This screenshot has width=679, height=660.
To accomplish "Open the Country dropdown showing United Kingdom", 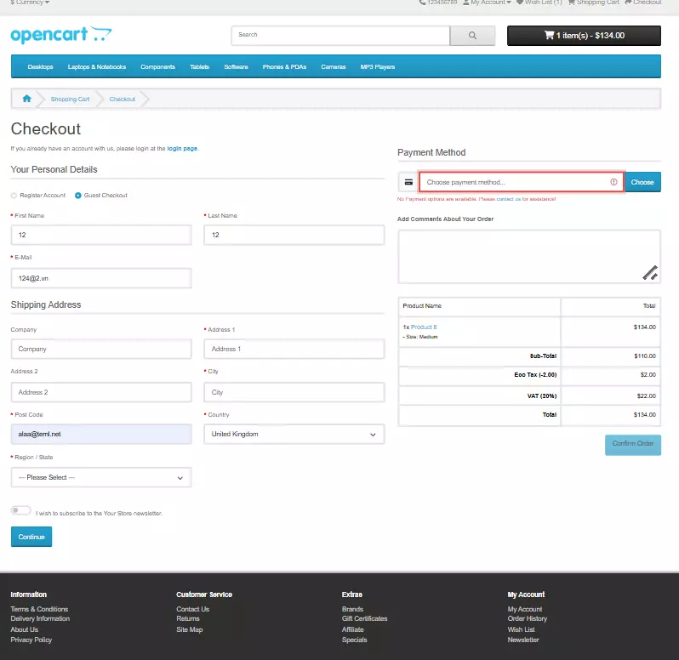I will click(294, 434).
